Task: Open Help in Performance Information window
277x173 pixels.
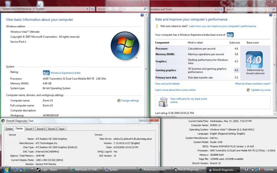Action: coord(271,15)
